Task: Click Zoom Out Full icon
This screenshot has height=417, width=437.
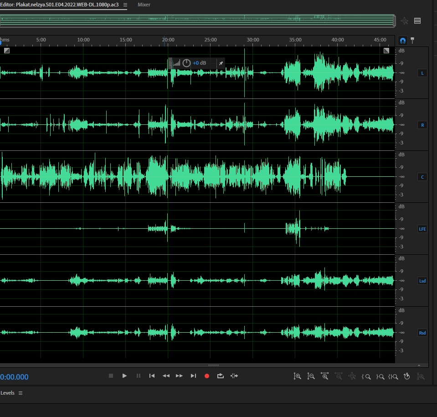Action: tap(352, 376)
